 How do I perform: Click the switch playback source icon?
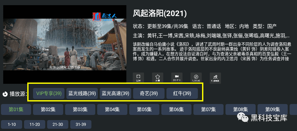196,78
